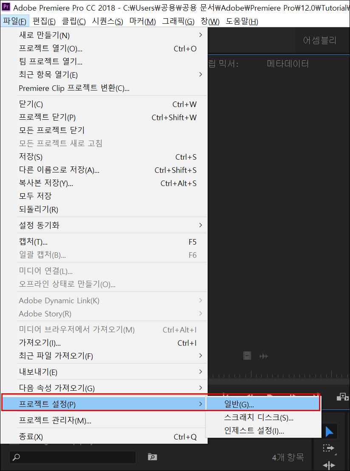
Task: Choose 저장(S) to save the project
Action: click(x=104, y=157)
